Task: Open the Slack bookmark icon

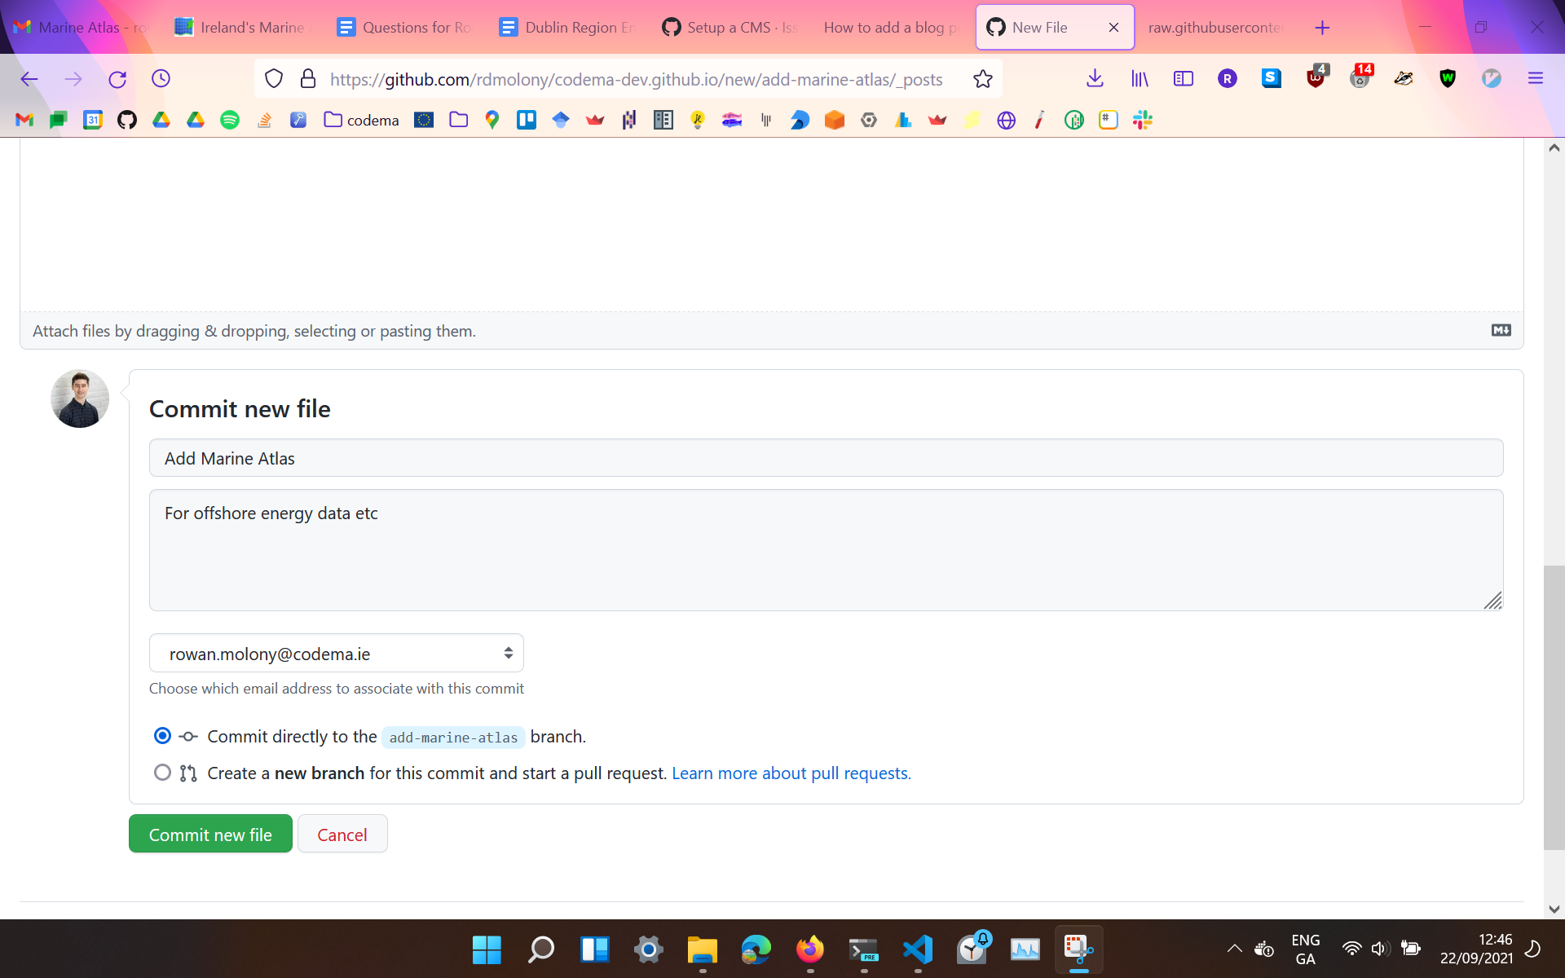Action: pos(1142,120)
